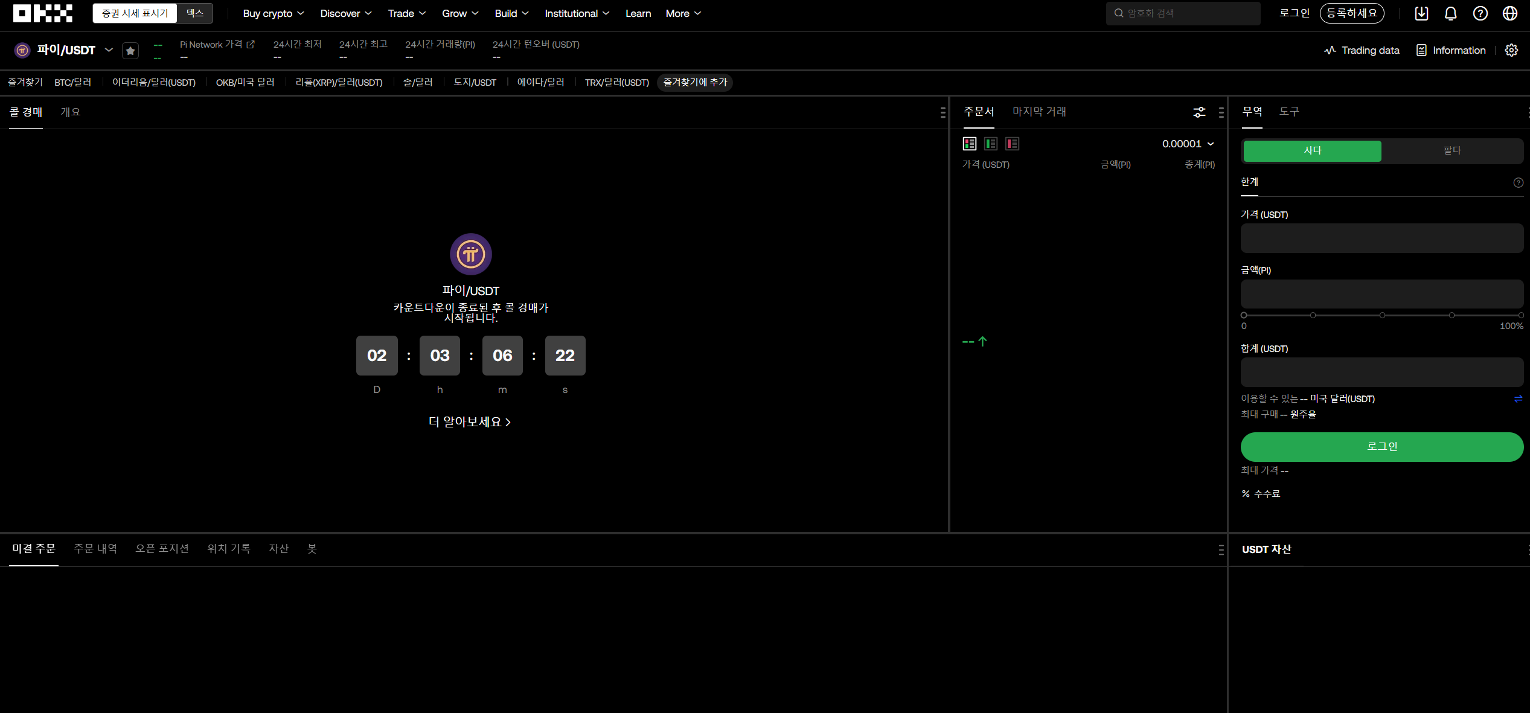Set amount slider to the 100% end marker
Viewport: 1530px width, 713px height.
pos(1521,315)
